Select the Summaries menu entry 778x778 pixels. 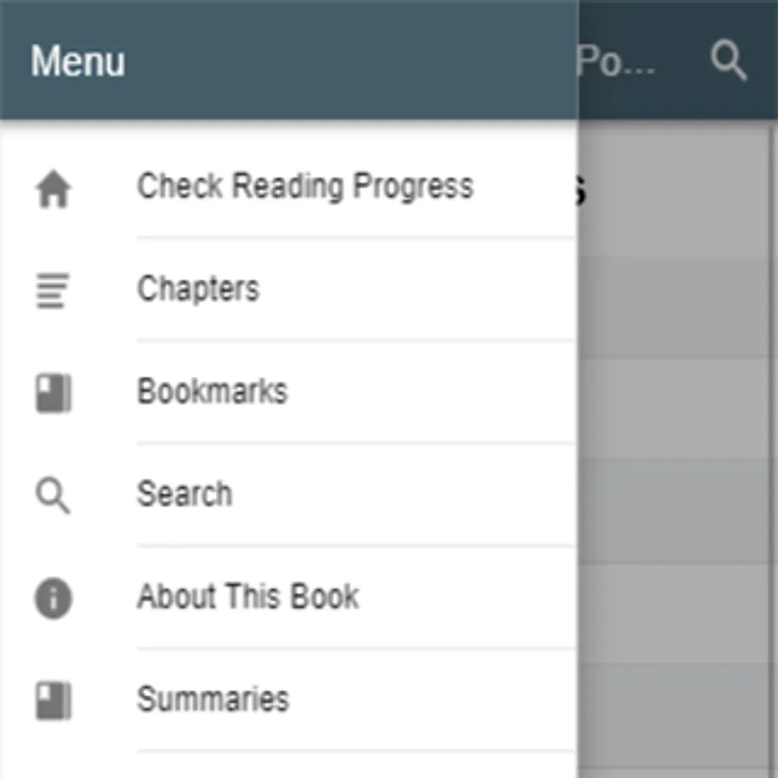click(213, 699)
